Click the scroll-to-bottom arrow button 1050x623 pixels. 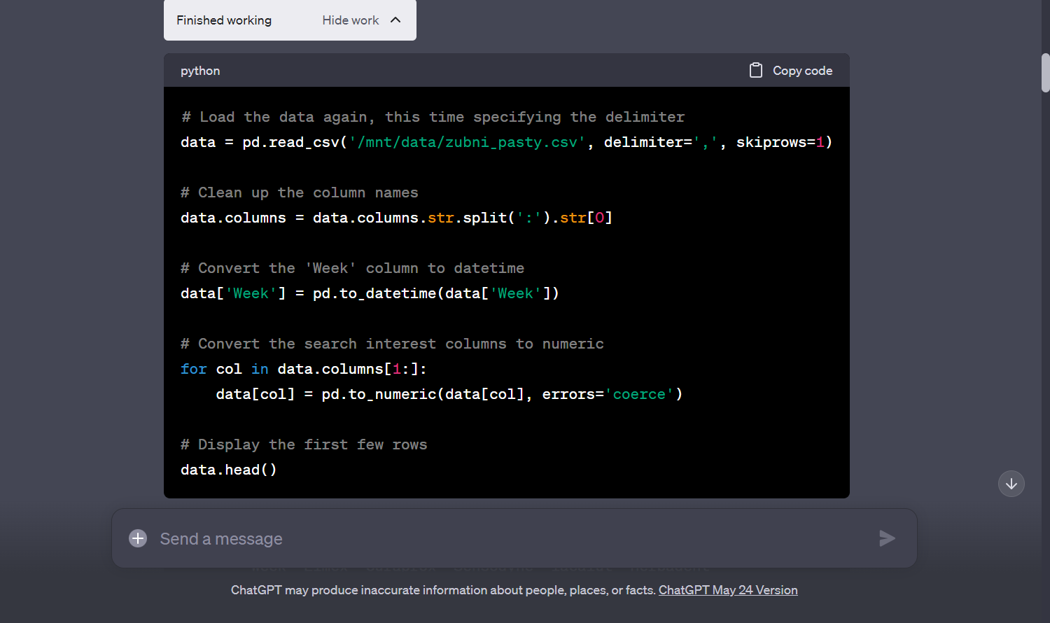point(1011,484)
